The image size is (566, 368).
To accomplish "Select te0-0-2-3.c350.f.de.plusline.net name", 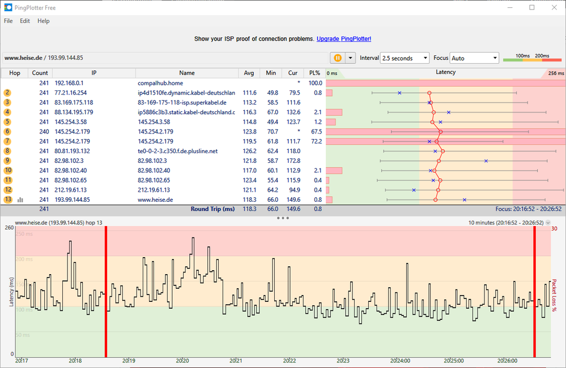I will pyautogui.click(x=177, y=151).
